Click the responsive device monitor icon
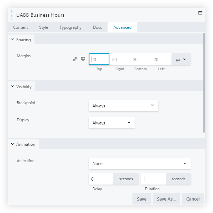Image resolution: width=213 pixels, height=213 pixels. [83, 59]
